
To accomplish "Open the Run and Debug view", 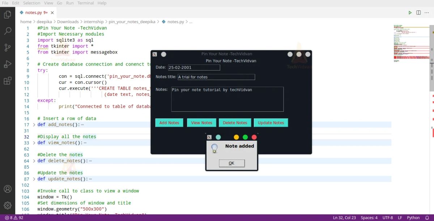I will [7, 64].
